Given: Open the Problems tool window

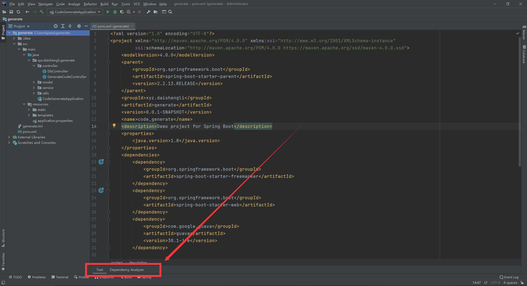Looking at the screenshot, I should coord(37,277).
